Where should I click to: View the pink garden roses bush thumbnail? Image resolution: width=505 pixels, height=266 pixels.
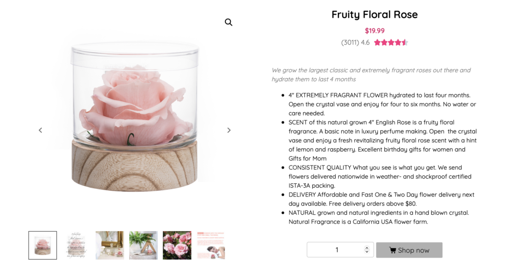[177, 245]
